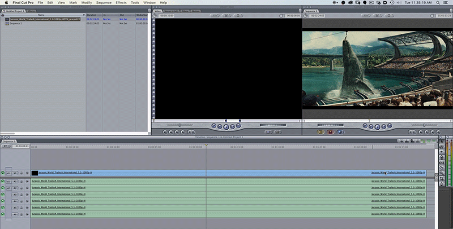Image resolution: width=453 pixels, height=229 pixels.
Task: Go to previous edit in Viewer transport
Action: [214, 126]
